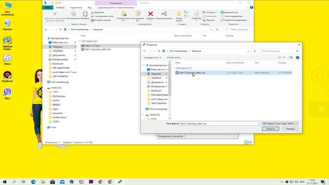Screen dimensions: 329x185
Task: Click the details view icon in the Explorer status bar
Action: (246, 142)
